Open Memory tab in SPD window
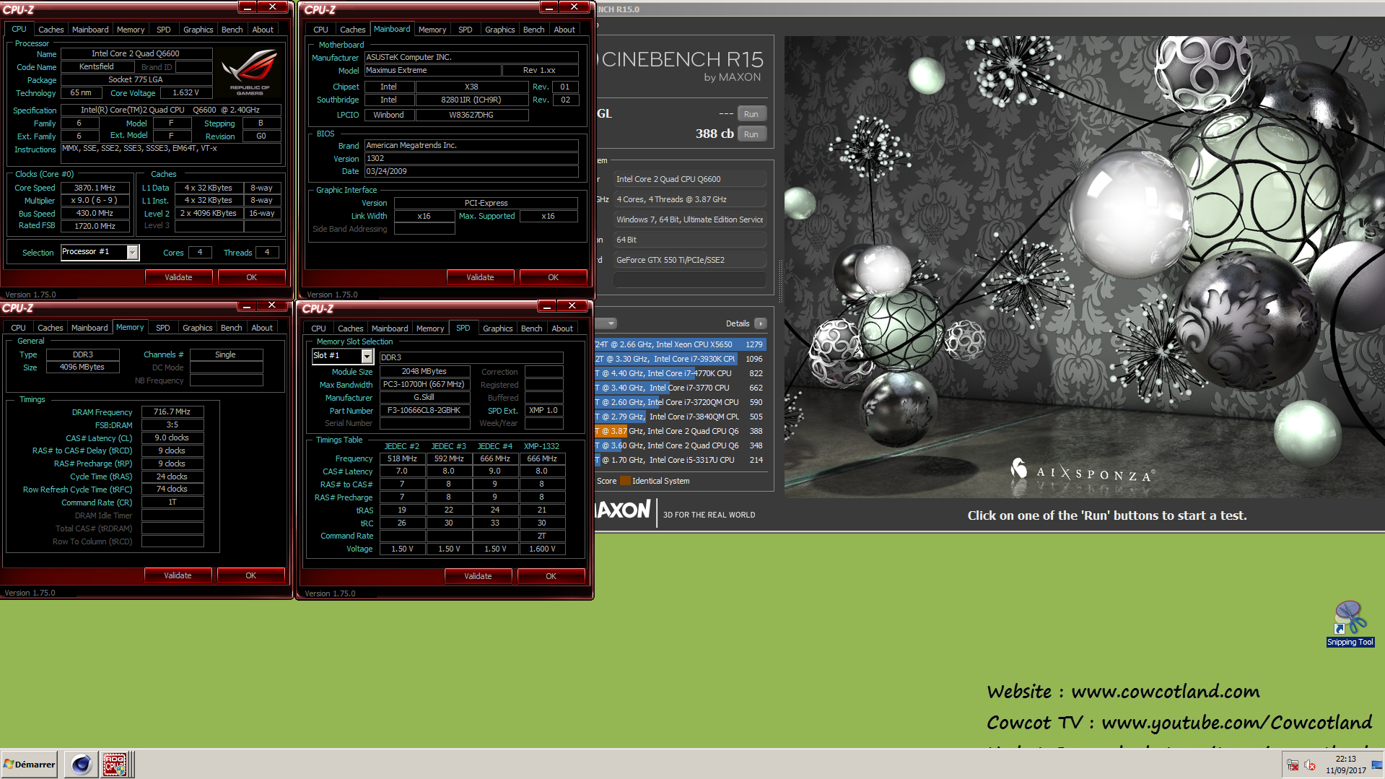The height and width of the screenshot is (779, 1385). (430, 328)
